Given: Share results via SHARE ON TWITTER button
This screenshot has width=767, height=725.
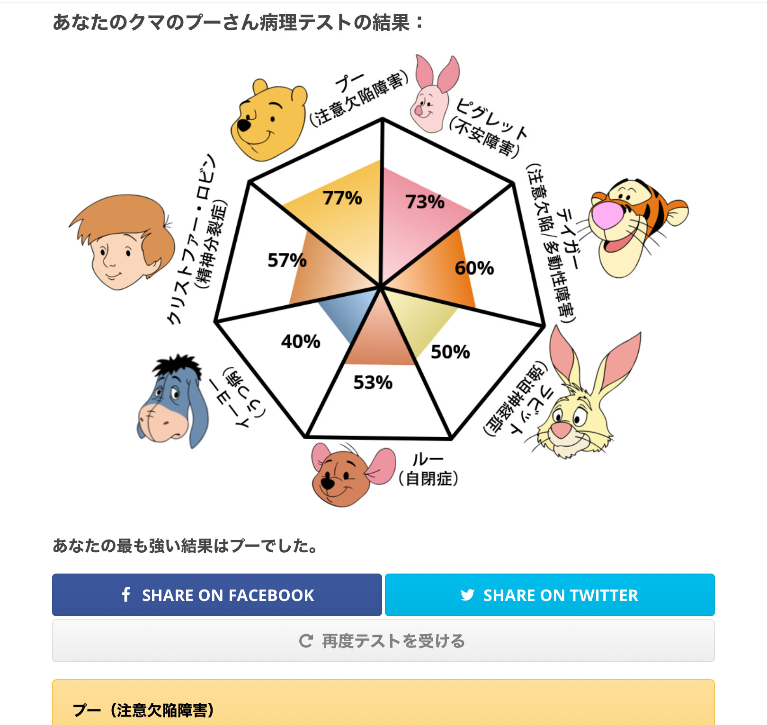Looking at the screenshot, I should [x=550, y=595].
